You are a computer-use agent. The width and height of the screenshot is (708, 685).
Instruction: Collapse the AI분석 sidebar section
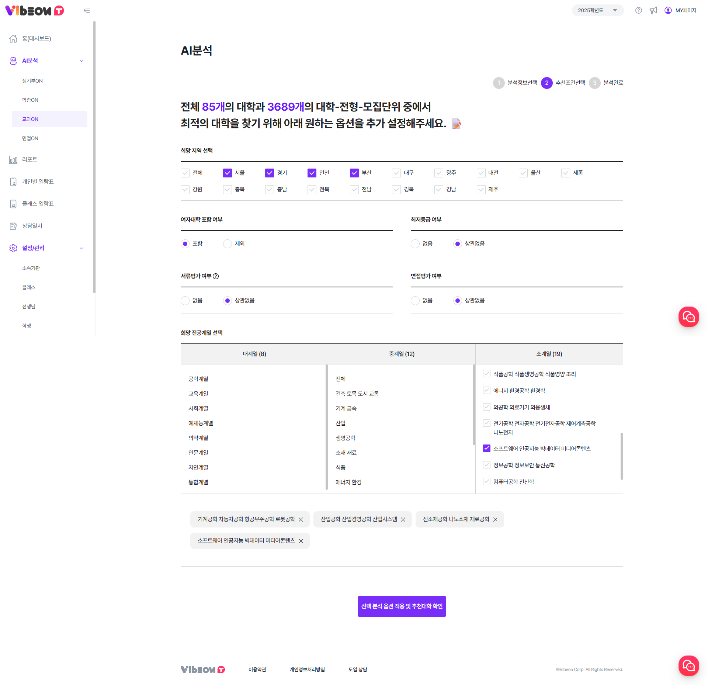(x=81, y=61)
